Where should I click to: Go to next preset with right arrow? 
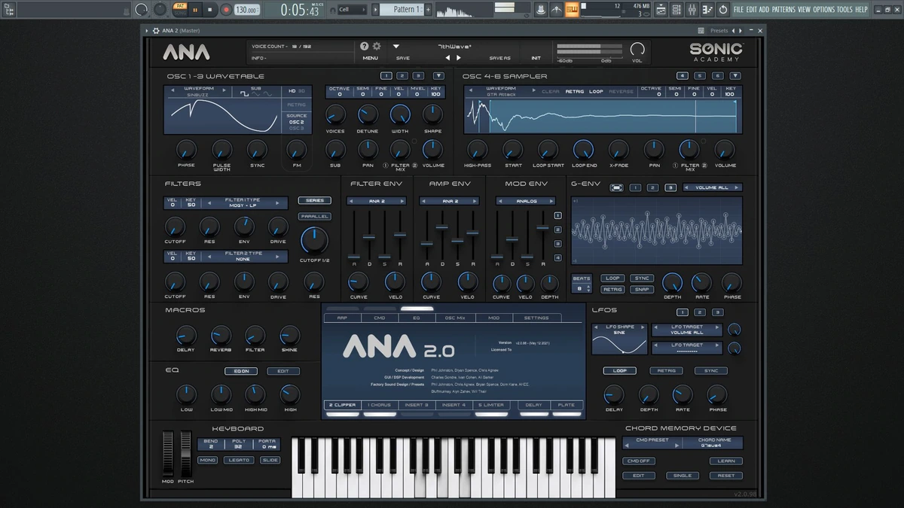coord(459,57)
